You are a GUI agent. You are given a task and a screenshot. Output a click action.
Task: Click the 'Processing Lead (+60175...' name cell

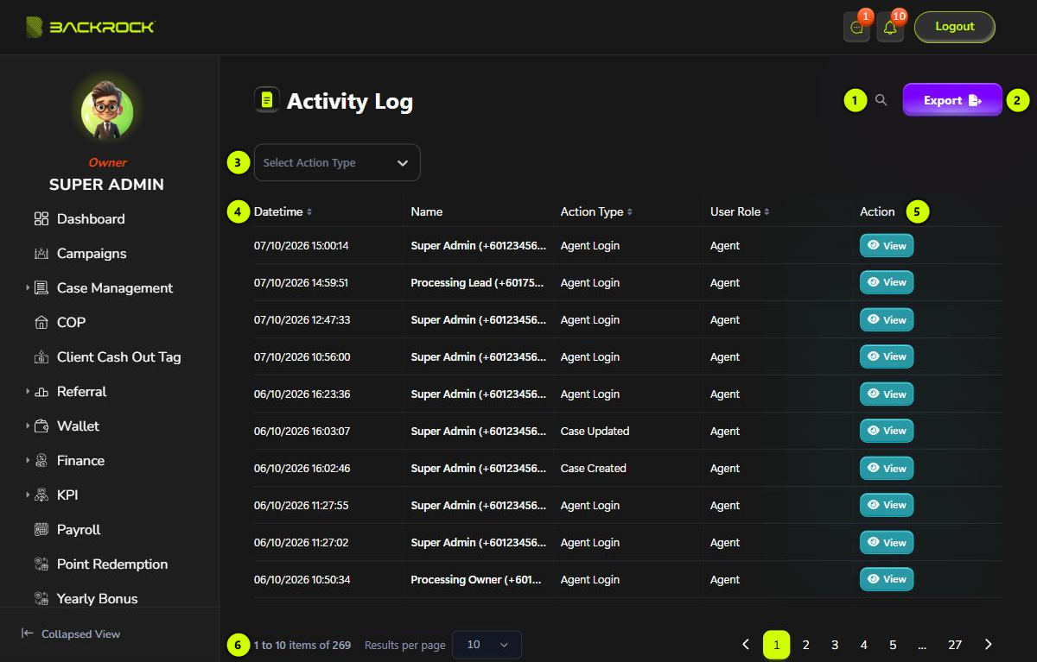point(479,283)
